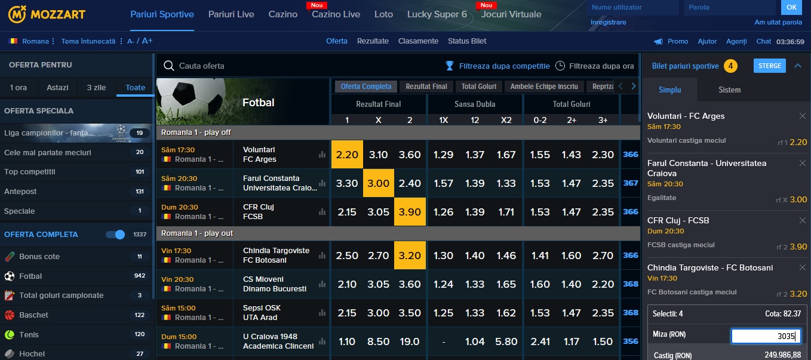Open statistics icon for Voluntari - FC Arges
This screenshot has height=360, width=811.
(x=322, y=155)
